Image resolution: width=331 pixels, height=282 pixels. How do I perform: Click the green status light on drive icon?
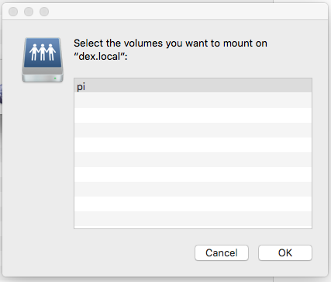click(55, 78)
